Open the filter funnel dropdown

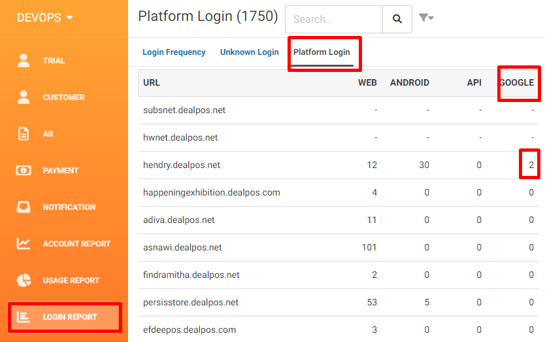pos(426,18)
